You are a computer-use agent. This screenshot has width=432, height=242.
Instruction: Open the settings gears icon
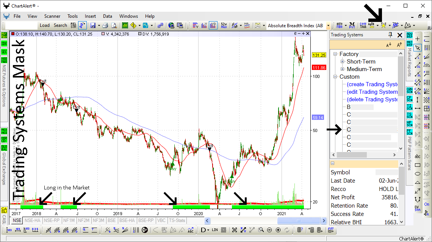pos(160,26)
